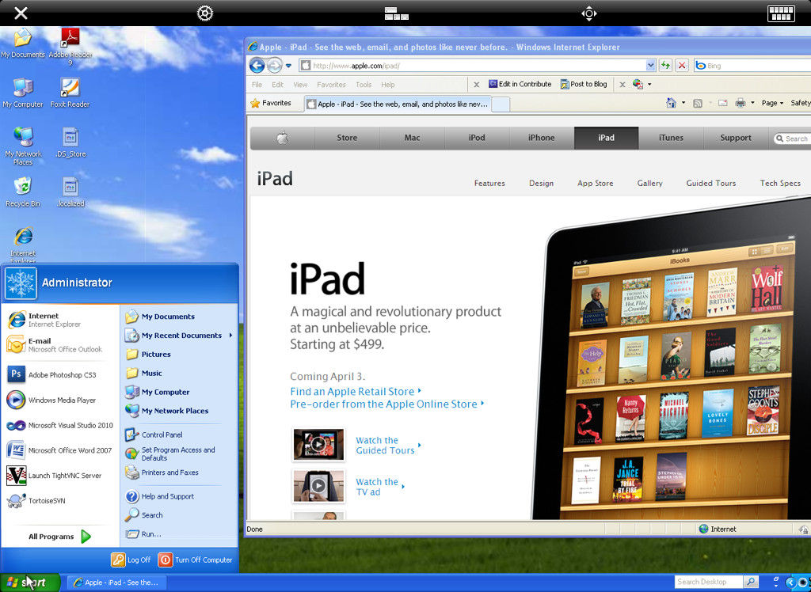Open remote viewer settings gear icon
This screenshot has height=592, width=811.
click(205, 13)
